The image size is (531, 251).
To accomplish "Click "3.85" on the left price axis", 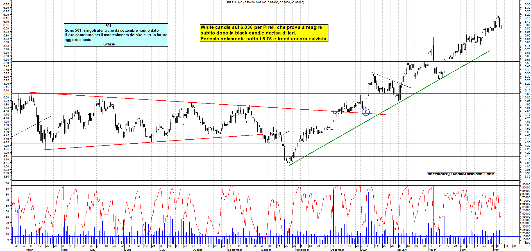I will (6, 177).
